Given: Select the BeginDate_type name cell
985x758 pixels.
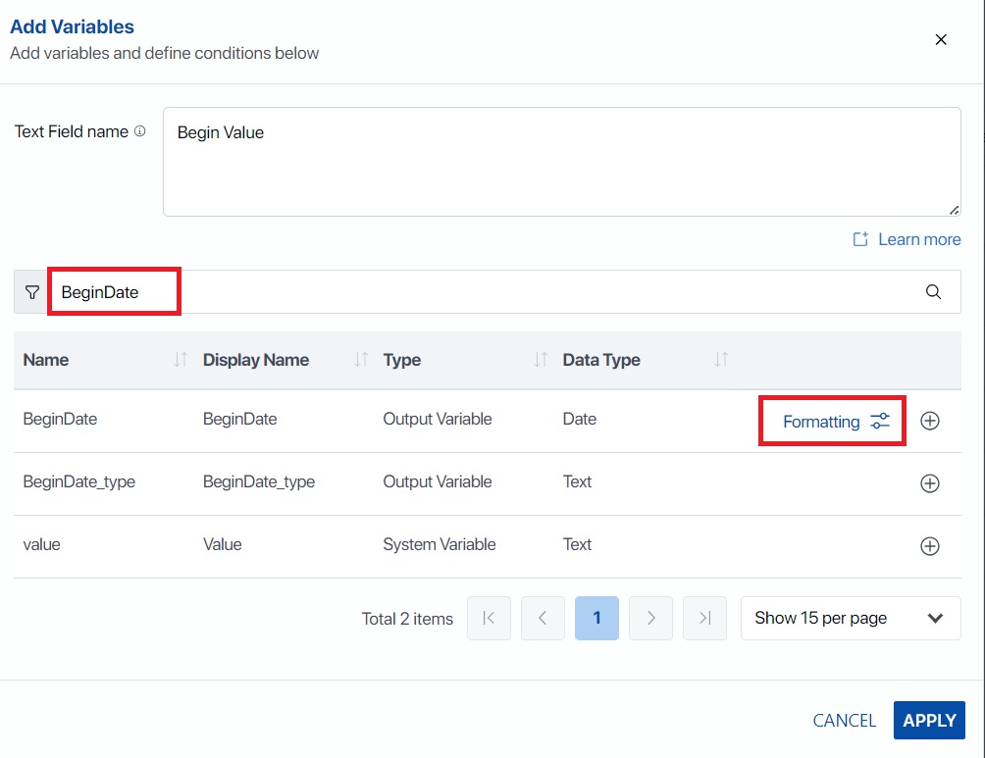Looking at the screenshot, I should click(79, 481).
